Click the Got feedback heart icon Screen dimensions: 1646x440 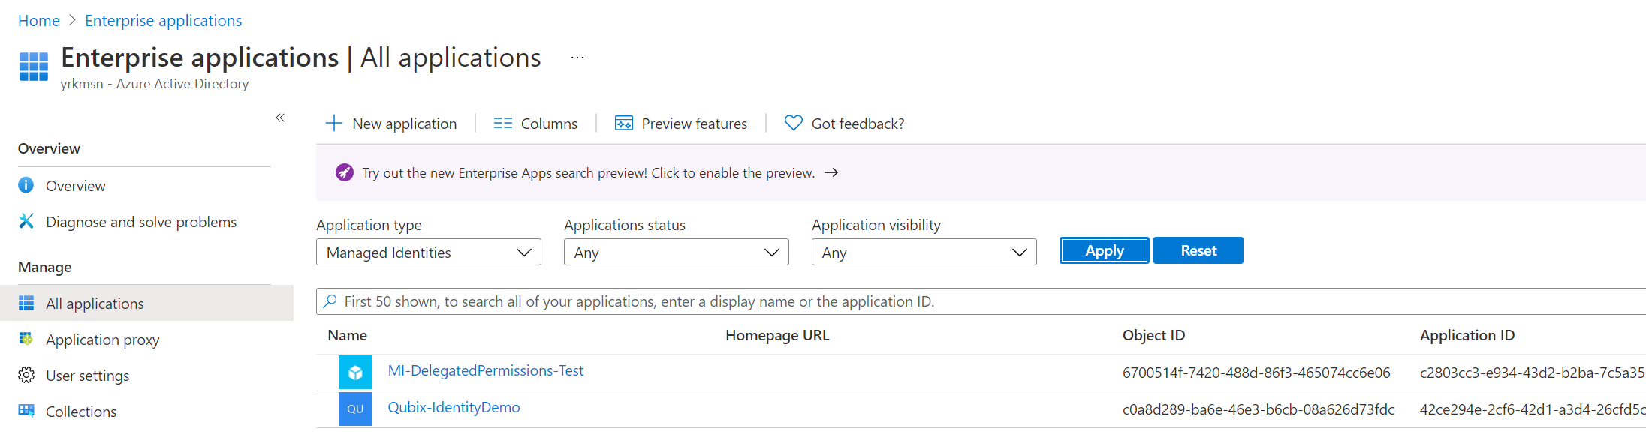pos(793,123)
